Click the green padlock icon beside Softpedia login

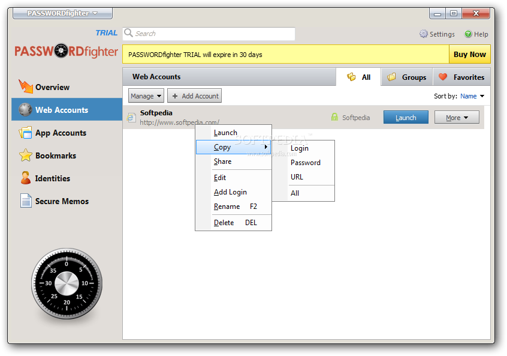click(x=334, y=117)
